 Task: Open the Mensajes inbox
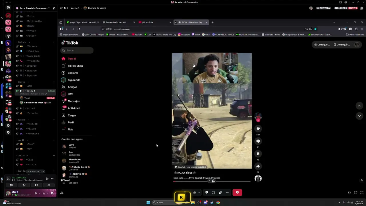[73, 101]
